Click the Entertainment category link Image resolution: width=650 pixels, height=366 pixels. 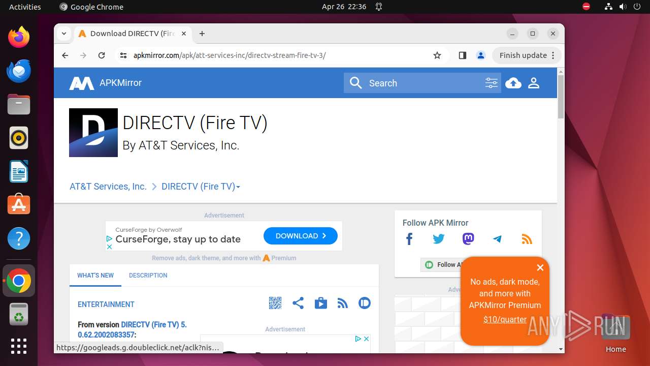106,304
